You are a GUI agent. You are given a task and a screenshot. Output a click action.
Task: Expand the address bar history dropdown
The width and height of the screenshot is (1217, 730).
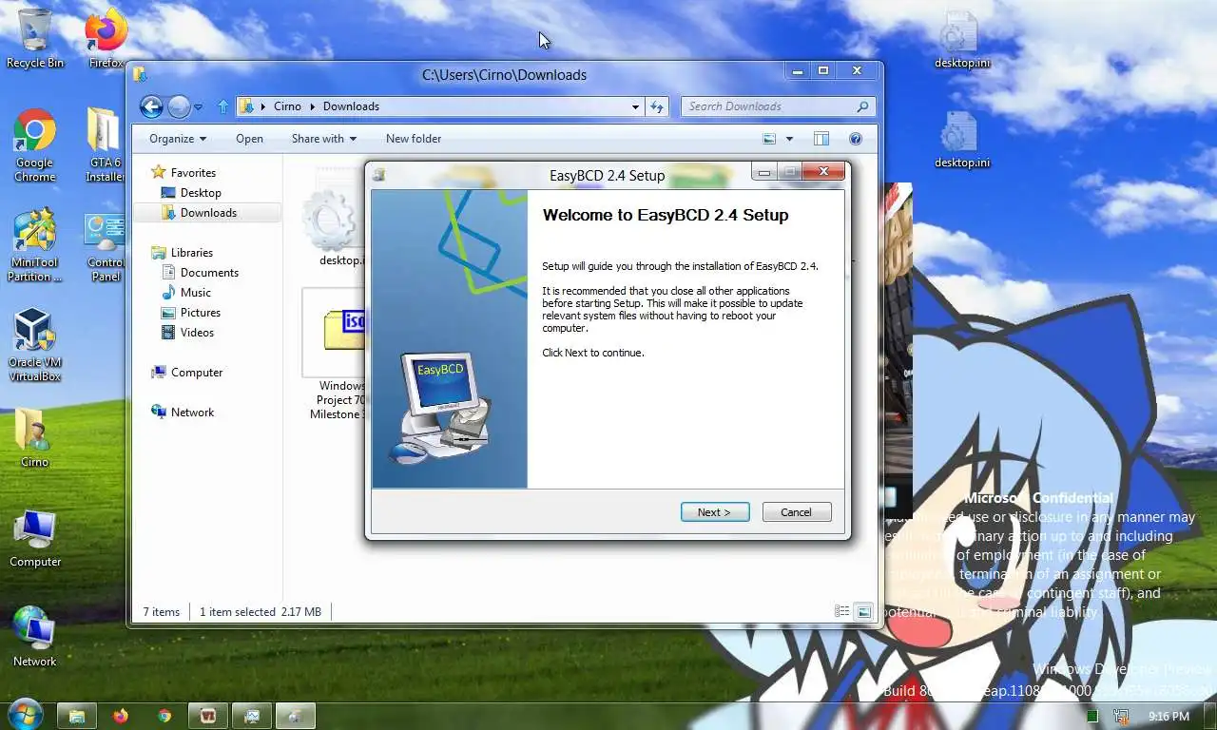click(635, 106)
